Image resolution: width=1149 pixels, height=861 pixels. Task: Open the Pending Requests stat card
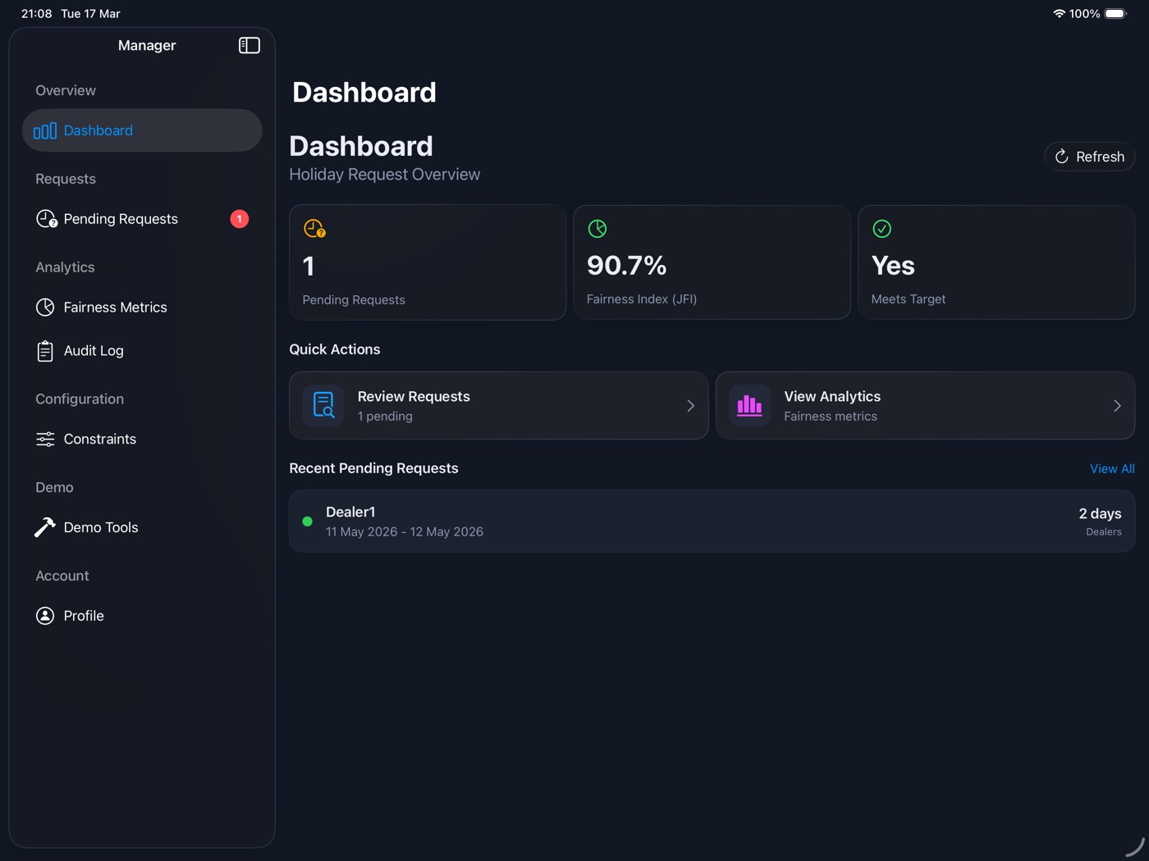(428, 262)
